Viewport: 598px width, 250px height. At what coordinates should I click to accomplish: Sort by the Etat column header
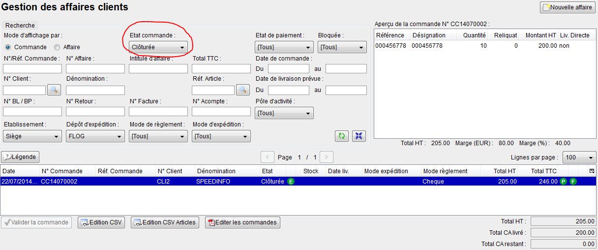(273, 171)
